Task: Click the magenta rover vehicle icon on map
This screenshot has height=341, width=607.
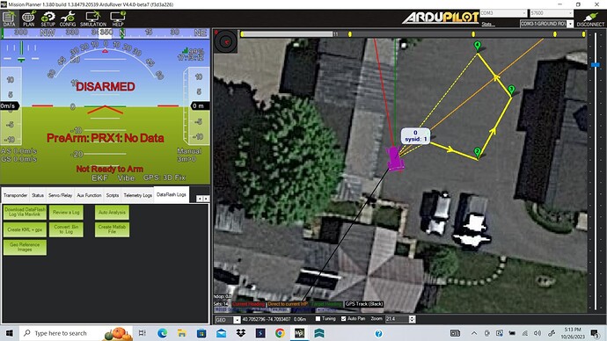Action: [x=395, y=158]
